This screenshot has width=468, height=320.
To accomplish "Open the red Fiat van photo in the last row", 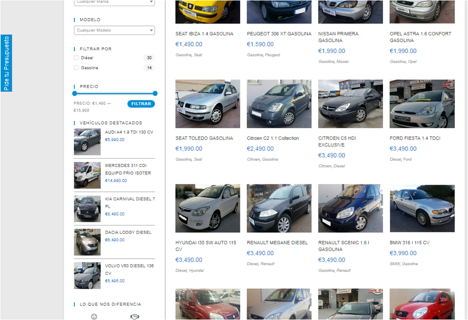I will point(208,304).
